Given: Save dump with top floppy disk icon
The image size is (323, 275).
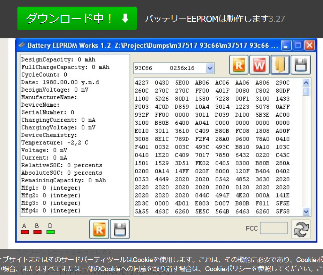Looking at the screenshot, I should coord(301,64).
